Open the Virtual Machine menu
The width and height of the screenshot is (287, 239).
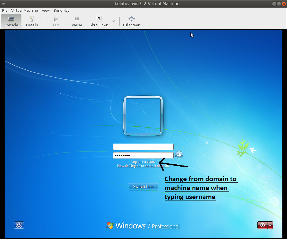click(24, 10)
